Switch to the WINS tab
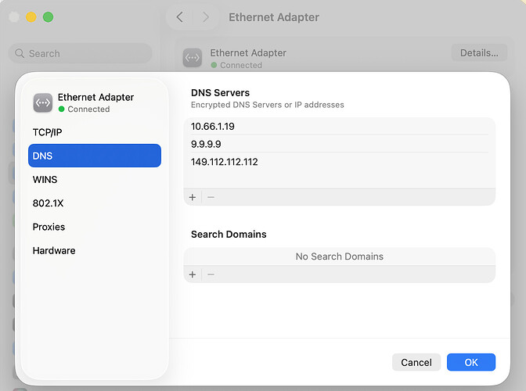526x391 pixels. (45, 179)
